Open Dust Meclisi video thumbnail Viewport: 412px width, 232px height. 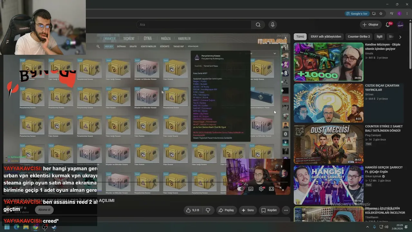click(328, 144)
